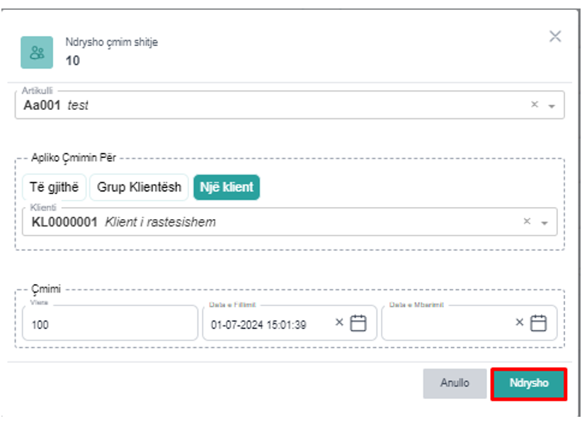
Task: Clear the Data e Fillimit date
Action: point(339,323)
